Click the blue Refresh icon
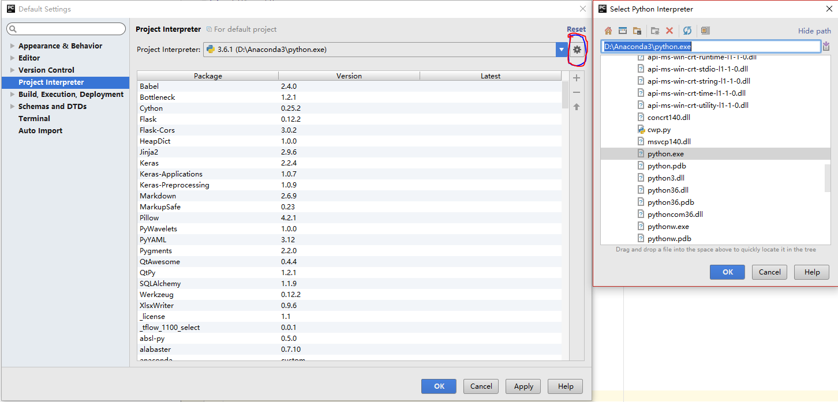The height and width of the screenshot is (402, 838). (x=687, y=31)
